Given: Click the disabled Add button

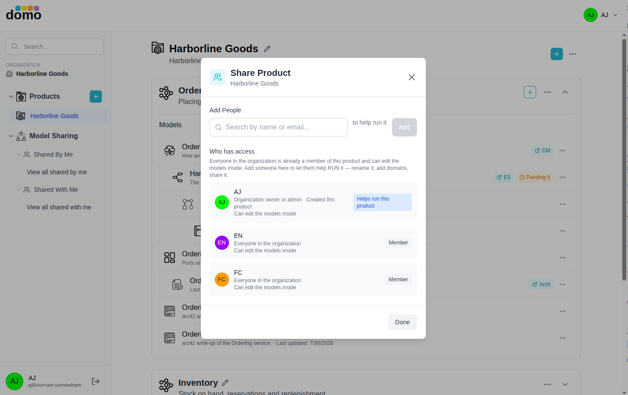Looking at the screenshot, I should pyautogui.click(x=404, y=127).
